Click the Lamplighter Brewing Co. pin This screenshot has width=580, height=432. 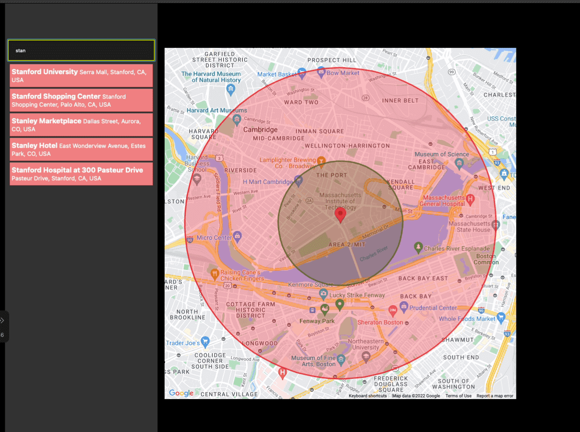(321, 161)
